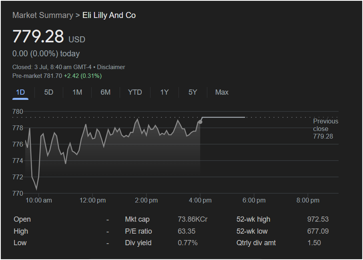Open the 1M chart range
This screenshot has width=363, height=260.
pyautogui.click(x=77, y=92)
